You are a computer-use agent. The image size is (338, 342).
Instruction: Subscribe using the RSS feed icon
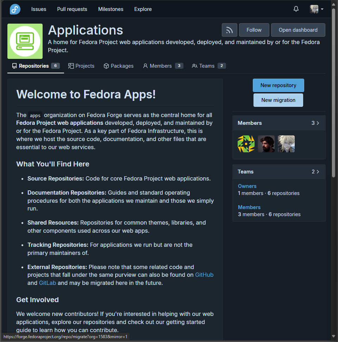tap(229, 30)
